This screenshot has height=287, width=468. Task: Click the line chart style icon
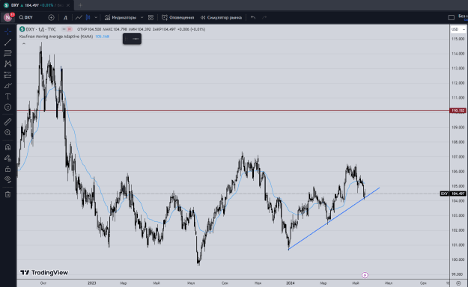tap(79, 18)
